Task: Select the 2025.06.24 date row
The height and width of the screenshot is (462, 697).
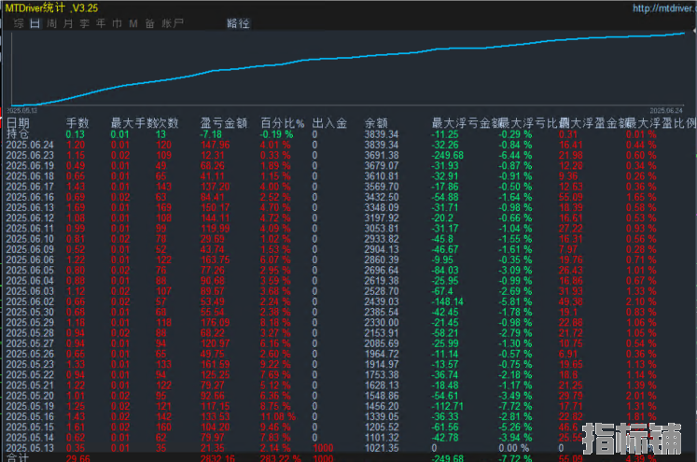Action: tap(30, 145)
